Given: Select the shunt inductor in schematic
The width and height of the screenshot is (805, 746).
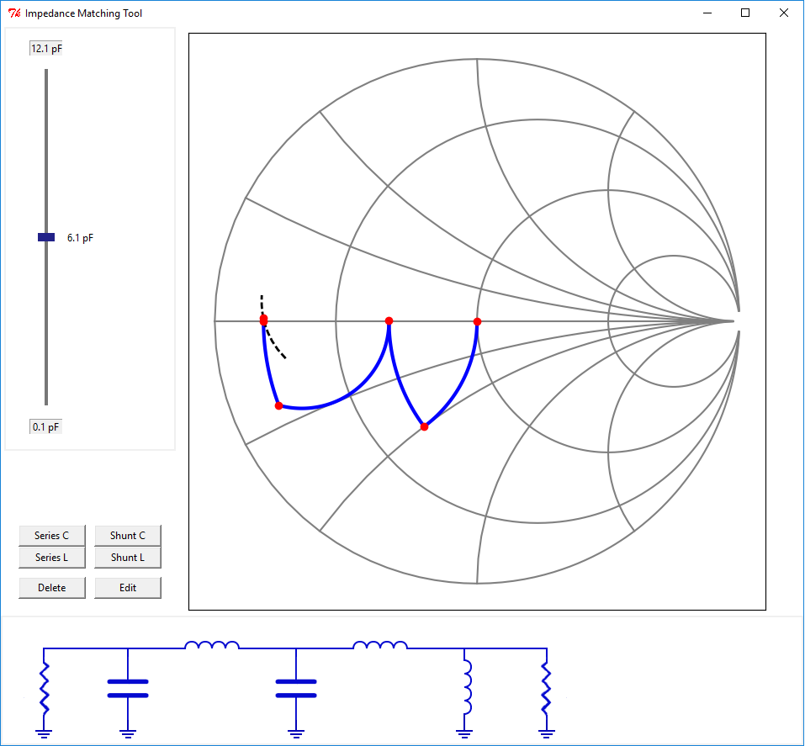Looking at the screenshot, I should click(x=467, y=687).
